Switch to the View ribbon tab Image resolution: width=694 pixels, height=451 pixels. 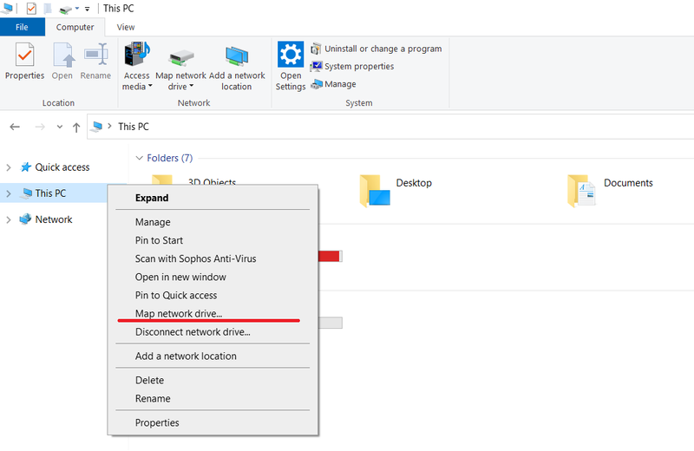click(x=126, y=28)
